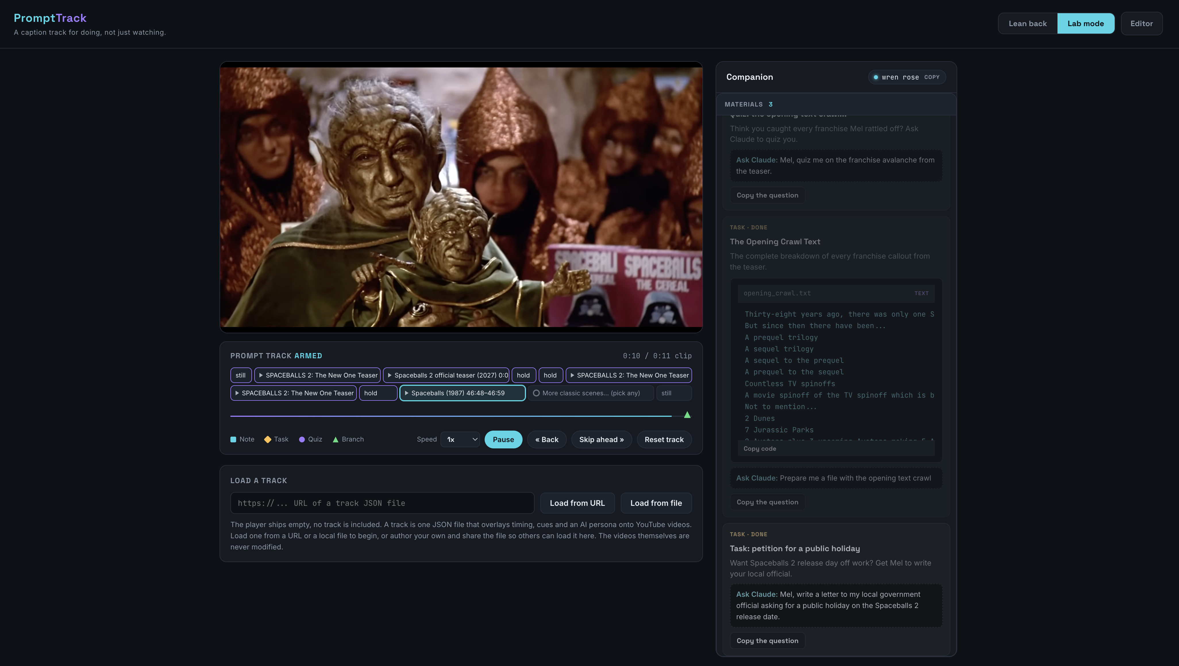
Task: Click the Quiz legend dot
Action: tap(302, 439)
